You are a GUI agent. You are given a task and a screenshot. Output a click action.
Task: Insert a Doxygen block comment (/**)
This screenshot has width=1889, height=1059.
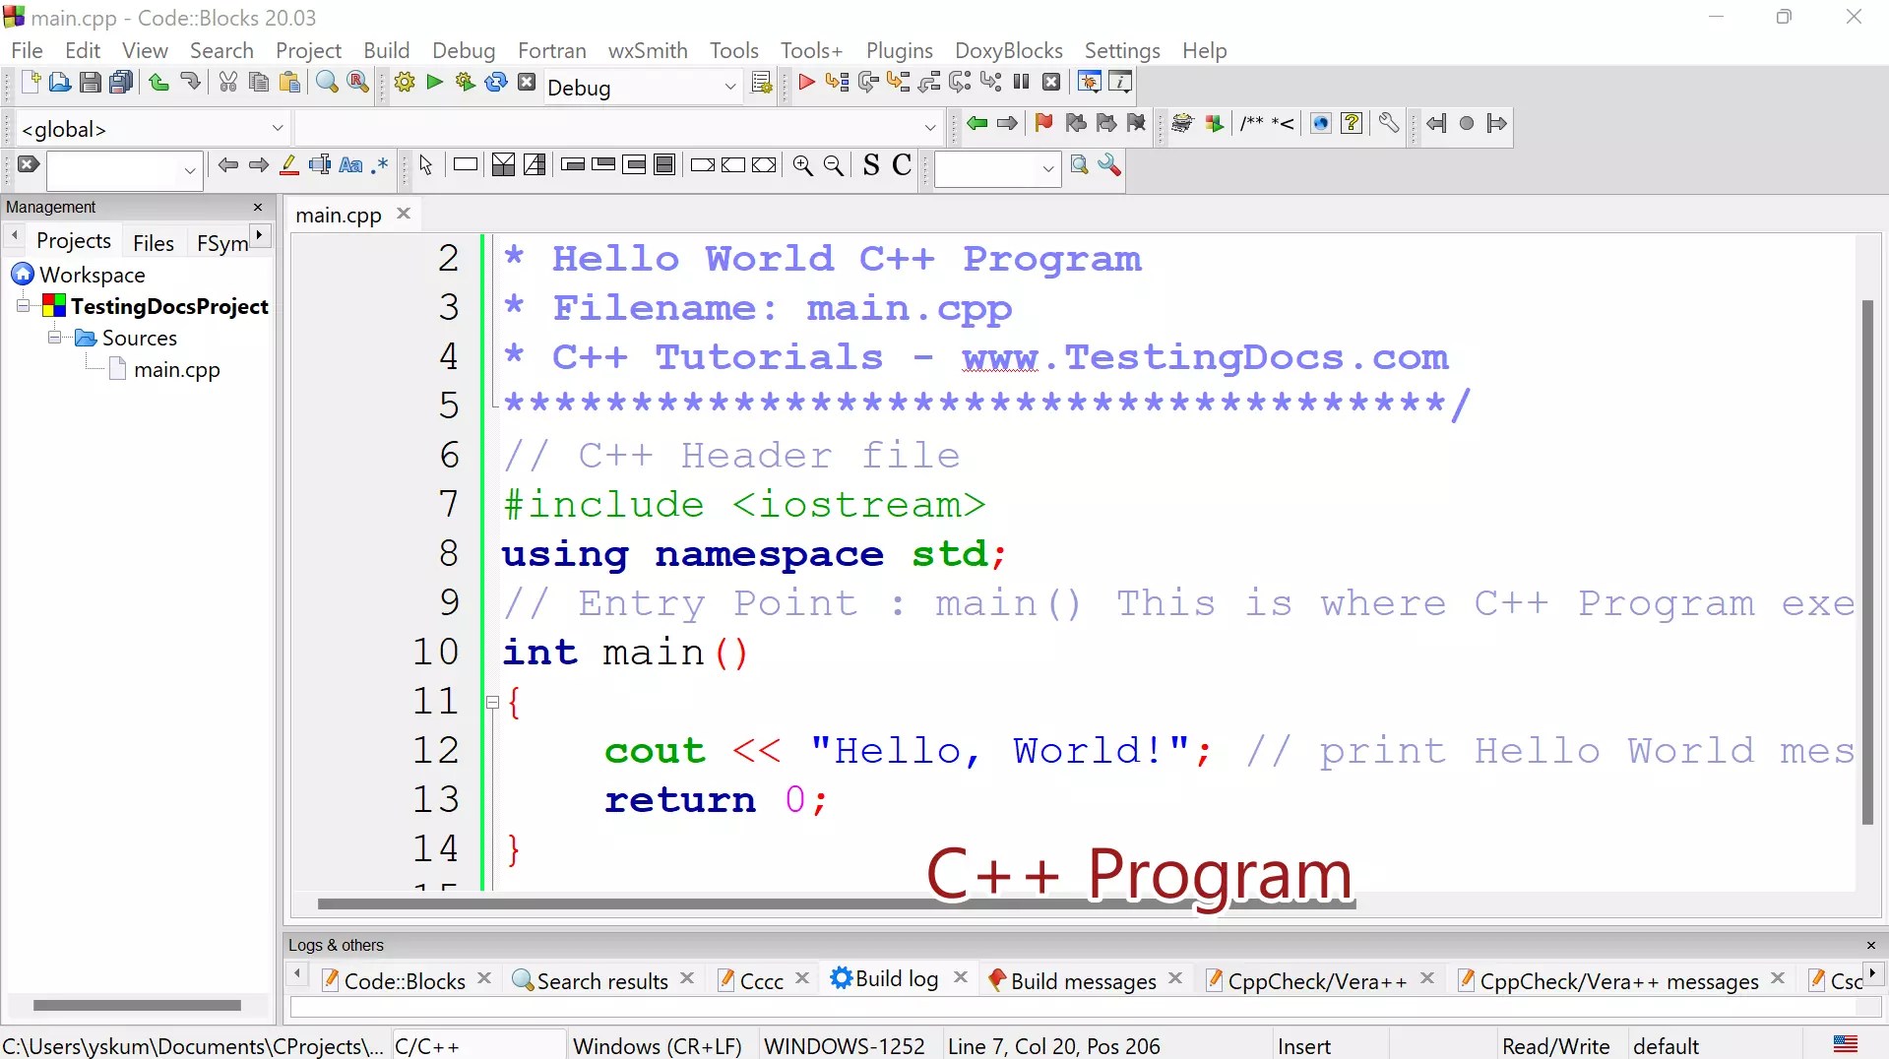point(1251,124)
